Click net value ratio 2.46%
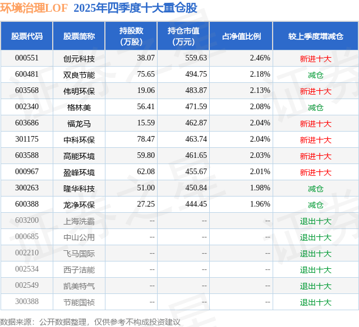This screenshot has width=359, height=327. click(260, 58)
